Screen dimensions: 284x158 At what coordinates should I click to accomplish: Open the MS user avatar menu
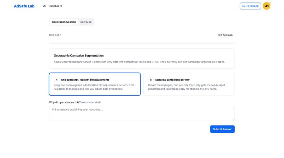(267, 6)
